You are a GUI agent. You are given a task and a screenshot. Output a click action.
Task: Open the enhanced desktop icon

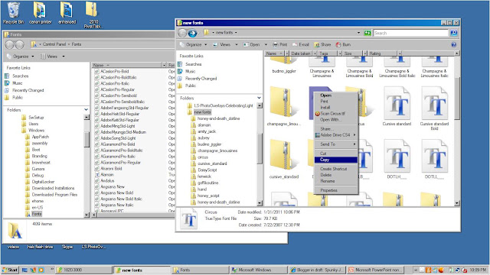[67, 13]
